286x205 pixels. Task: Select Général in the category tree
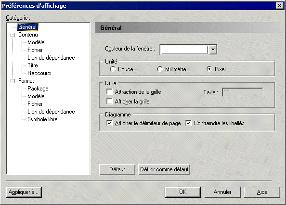tap(28, 27)
